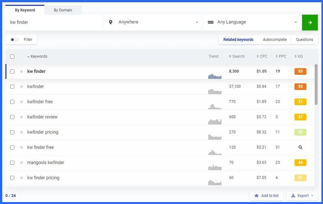Open the Anywhere location dropdown
Viewport: 323px width, 204px height.
[x=154, y=22]
